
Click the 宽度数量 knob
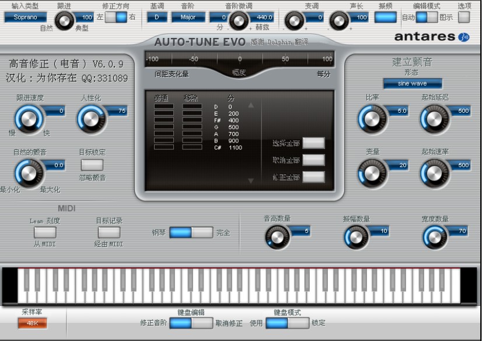435,237
